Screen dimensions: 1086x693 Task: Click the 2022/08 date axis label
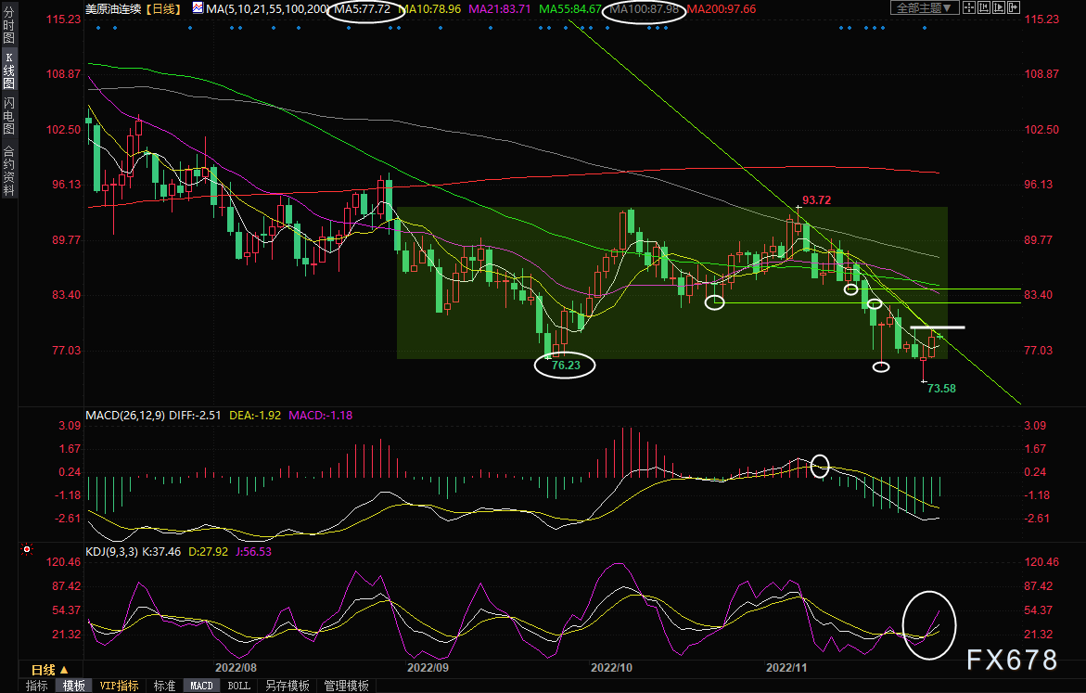(x=236, y=667)
